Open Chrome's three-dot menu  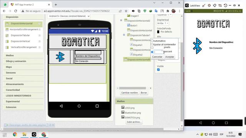[x=180, y=11]
